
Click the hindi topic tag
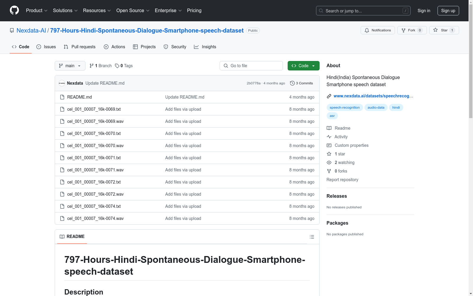click(396, 107)
